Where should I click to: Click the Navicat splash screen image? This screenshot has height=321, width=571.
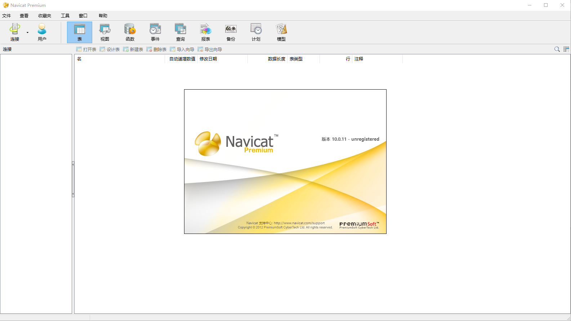285,162
